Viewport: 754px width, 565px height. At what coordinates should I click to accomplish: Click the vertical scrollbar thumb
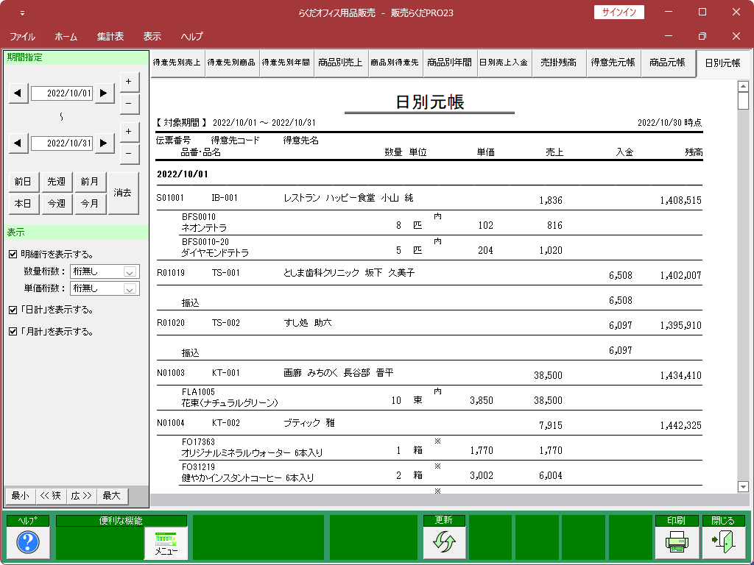[743, 101]
